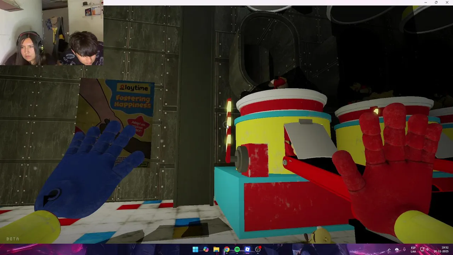The height and width of the screenshot is (255, 453).
Task: Click the webcam overlay feed
Action: pos(52,33)
